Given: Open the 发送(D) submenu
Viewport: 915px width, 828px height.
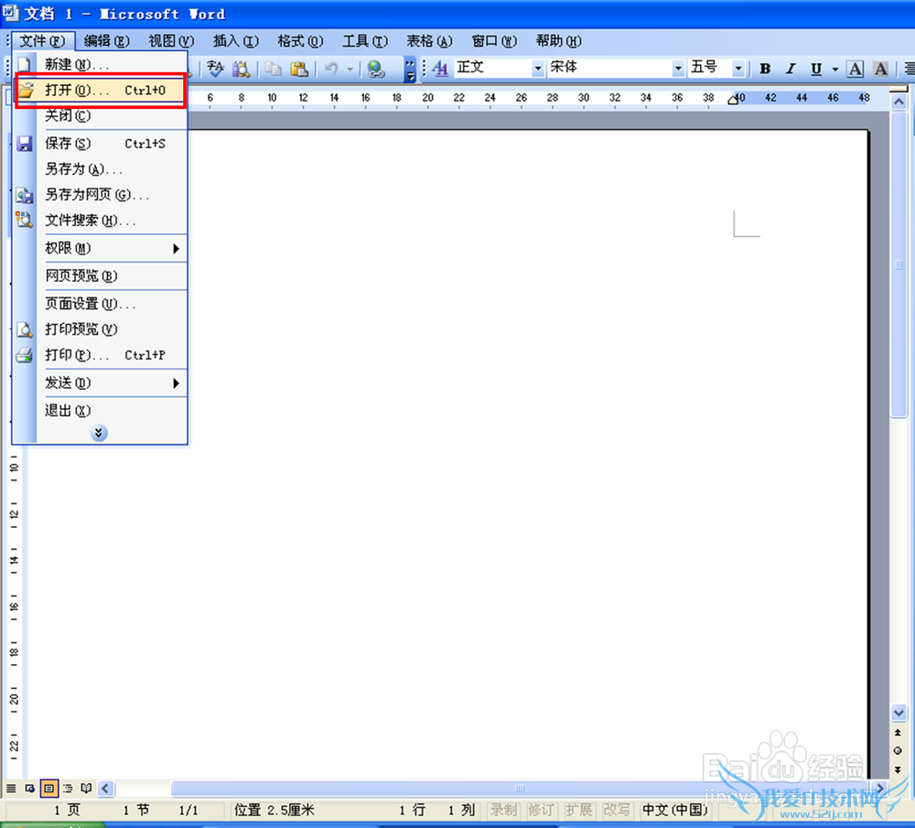Looking at the screenshot, I should point(112,383).
